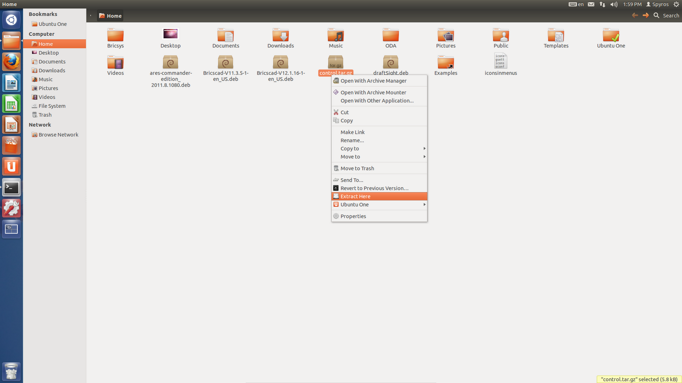Select the control.tar.gz archive icon
Image resolution: width=682 pixels, height=383 pixels.
pyautogui.click(x=335, y=62)
